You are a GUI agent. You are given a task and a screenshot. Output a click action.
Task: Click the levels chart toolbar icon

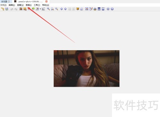tap(43, 9)
